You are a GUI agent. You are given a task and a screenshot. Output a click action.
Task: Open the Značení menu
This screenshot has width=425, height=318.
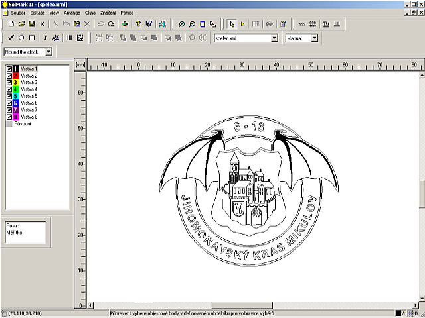108,13
